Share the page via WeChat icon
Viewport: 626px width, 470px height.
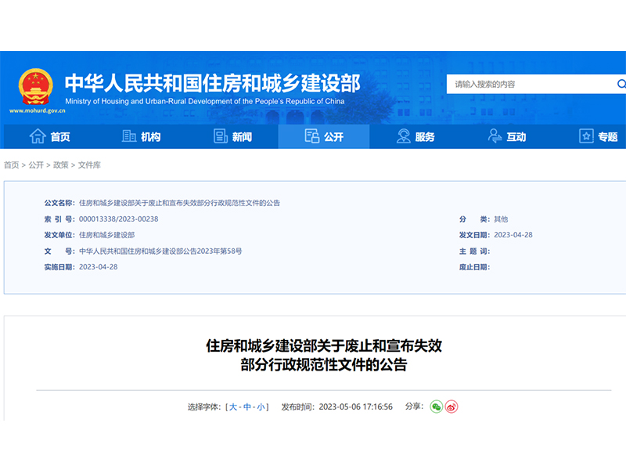(437, 407)
